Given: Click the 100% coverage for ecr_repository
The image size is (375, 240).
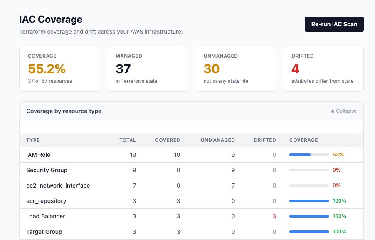Looking at the screenshot, I should coord(339,201).
